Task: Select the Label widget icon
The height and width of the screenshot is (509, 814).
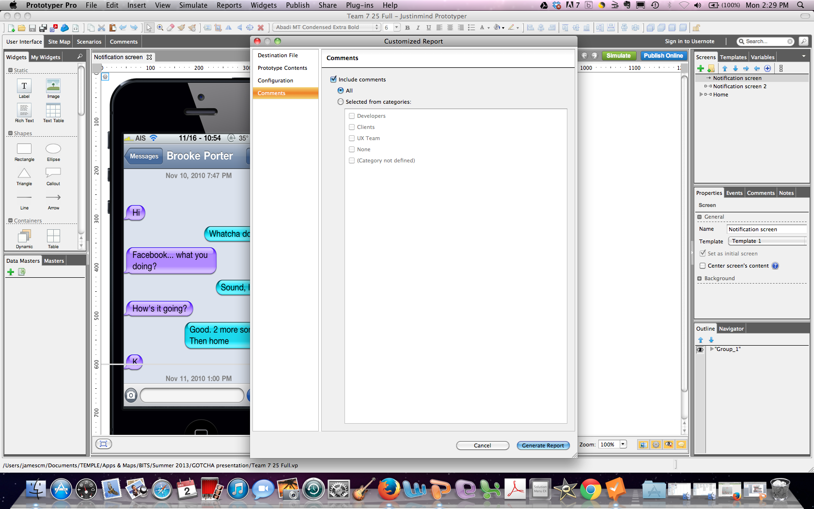Action: click(24, 86)
